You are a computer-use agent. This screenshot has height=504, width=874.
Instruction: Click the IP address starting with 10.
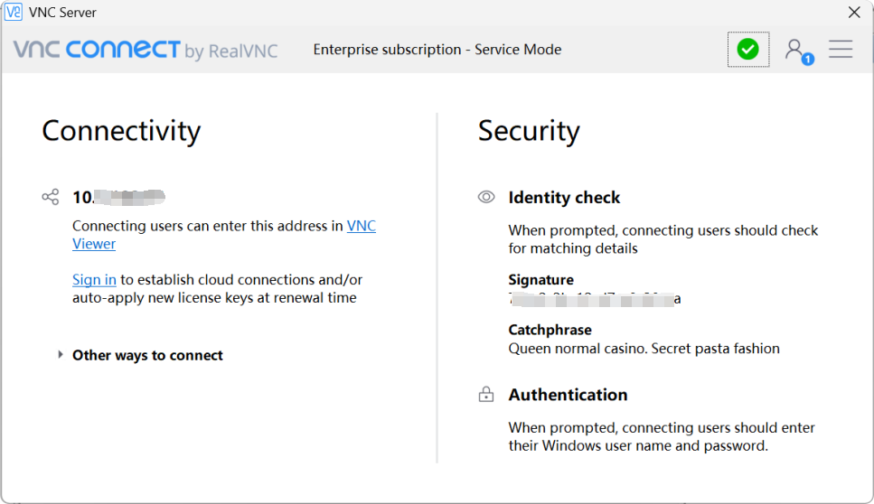118,197
